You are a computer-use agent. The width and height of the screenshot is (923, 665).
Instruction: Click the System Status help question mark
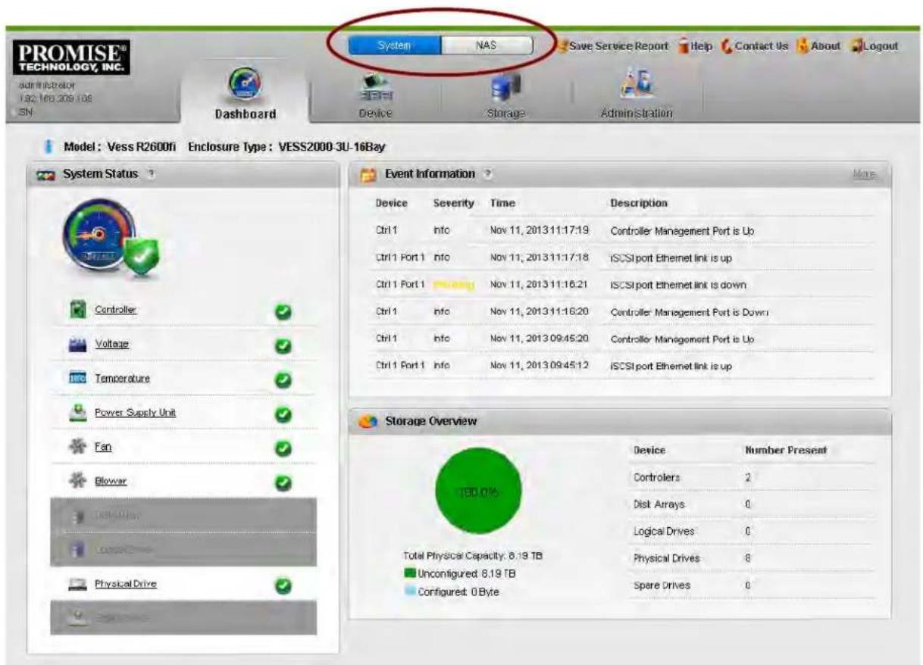click(152, 174)
